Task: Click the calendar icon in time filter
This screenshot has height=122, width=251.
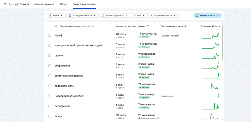Action: point(70,16)
